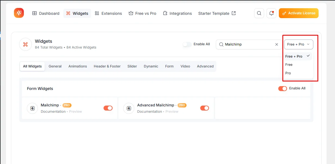Screen dimensions: 335x164
Task: Click the Form Widgets heading
Action: tap(40, 89)
